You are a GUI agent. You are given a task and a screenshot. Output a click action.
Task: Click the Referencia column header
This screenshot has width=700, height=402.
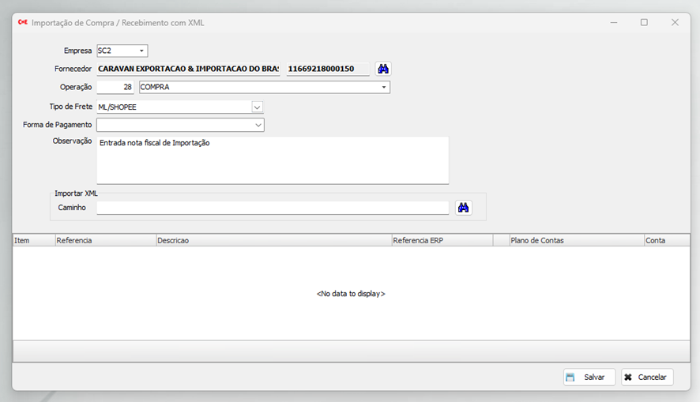click(105, 240)
